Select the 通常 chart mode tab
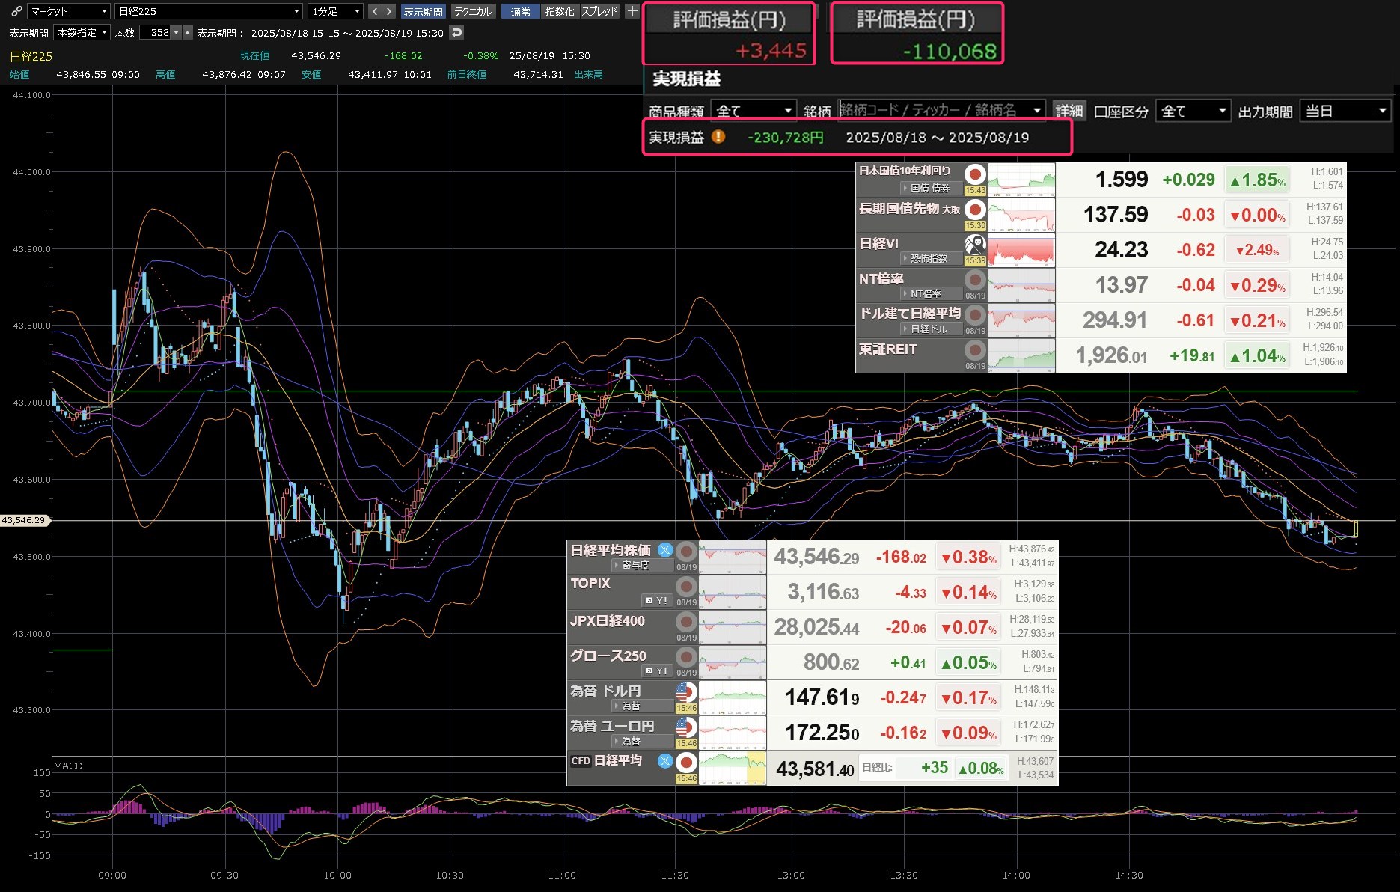Image resolution: width=1400 pixels, height=892 pixels. 520,12
